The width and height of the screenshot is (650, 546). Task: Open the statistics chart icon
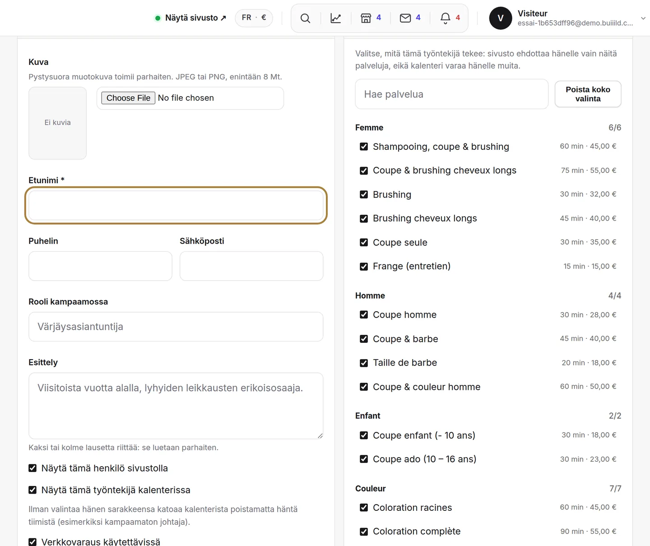tap(336, 18)
